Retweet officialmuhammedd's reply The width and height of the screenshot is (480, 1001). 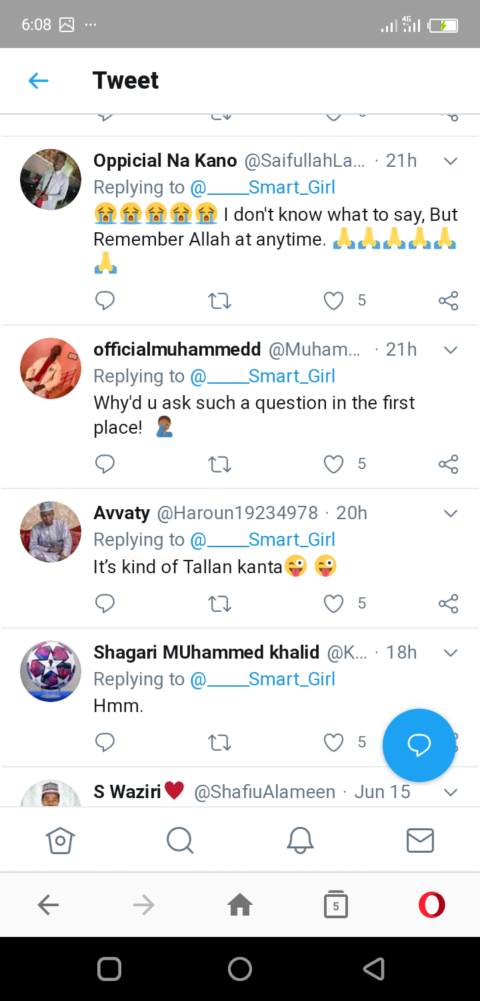pyautogui.click(x=219, y=464)
